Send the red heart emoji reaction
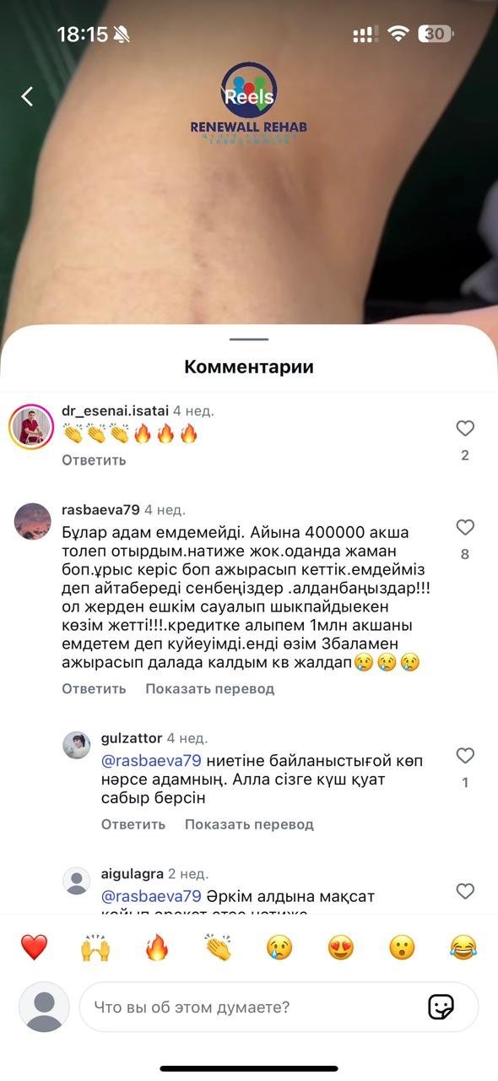 tap(34, 948)
